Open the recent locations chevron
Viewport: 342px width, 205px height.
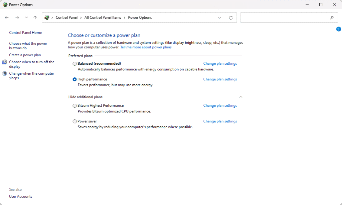pyautogui.click(x=26, y=18)
